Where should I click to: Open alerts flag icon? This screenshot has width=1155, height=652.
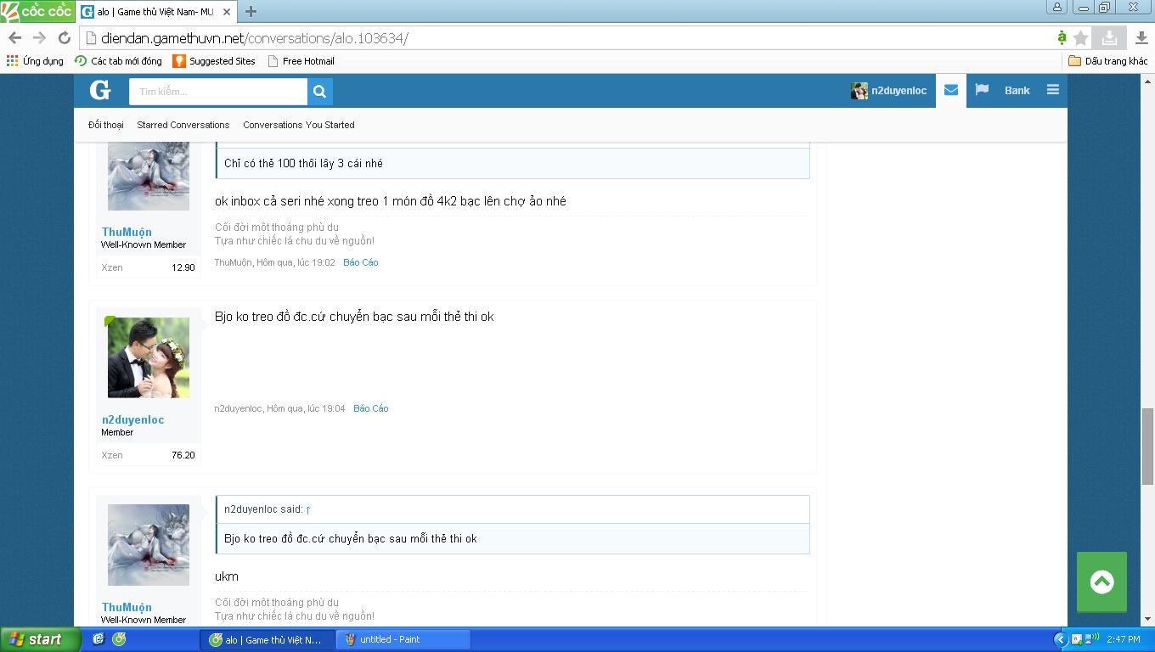pyautogui.click(x=982, y=90)
